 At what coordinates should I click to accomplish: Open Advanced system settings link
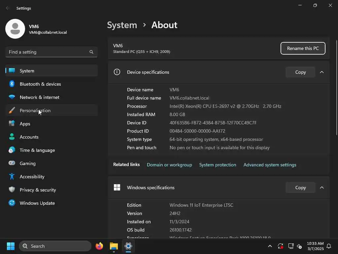pyautogui.click(x=270, y=165)
